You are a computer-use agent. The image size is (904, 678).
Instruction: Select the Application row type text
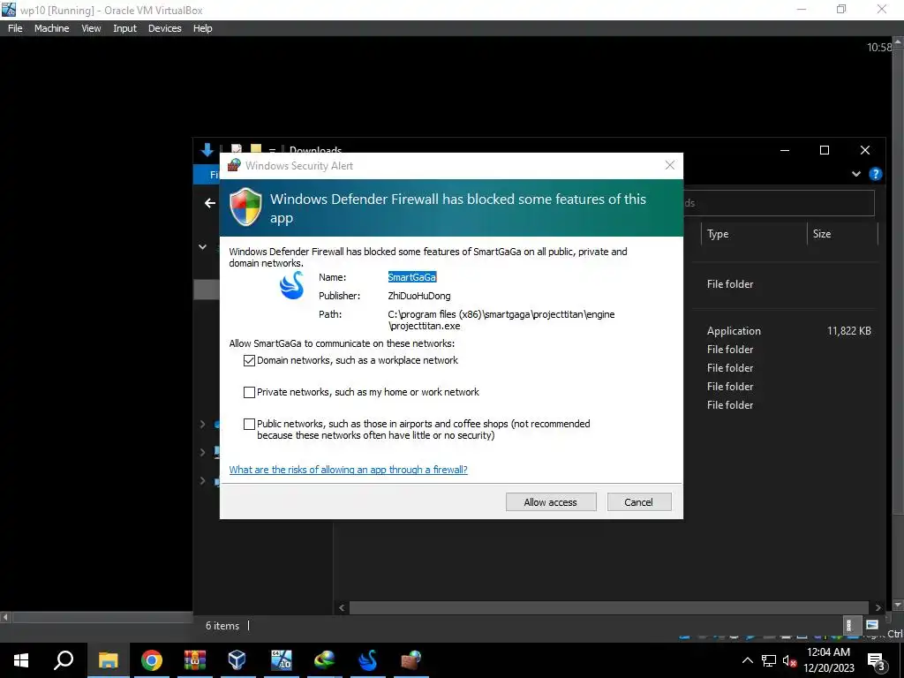[734, 331]
